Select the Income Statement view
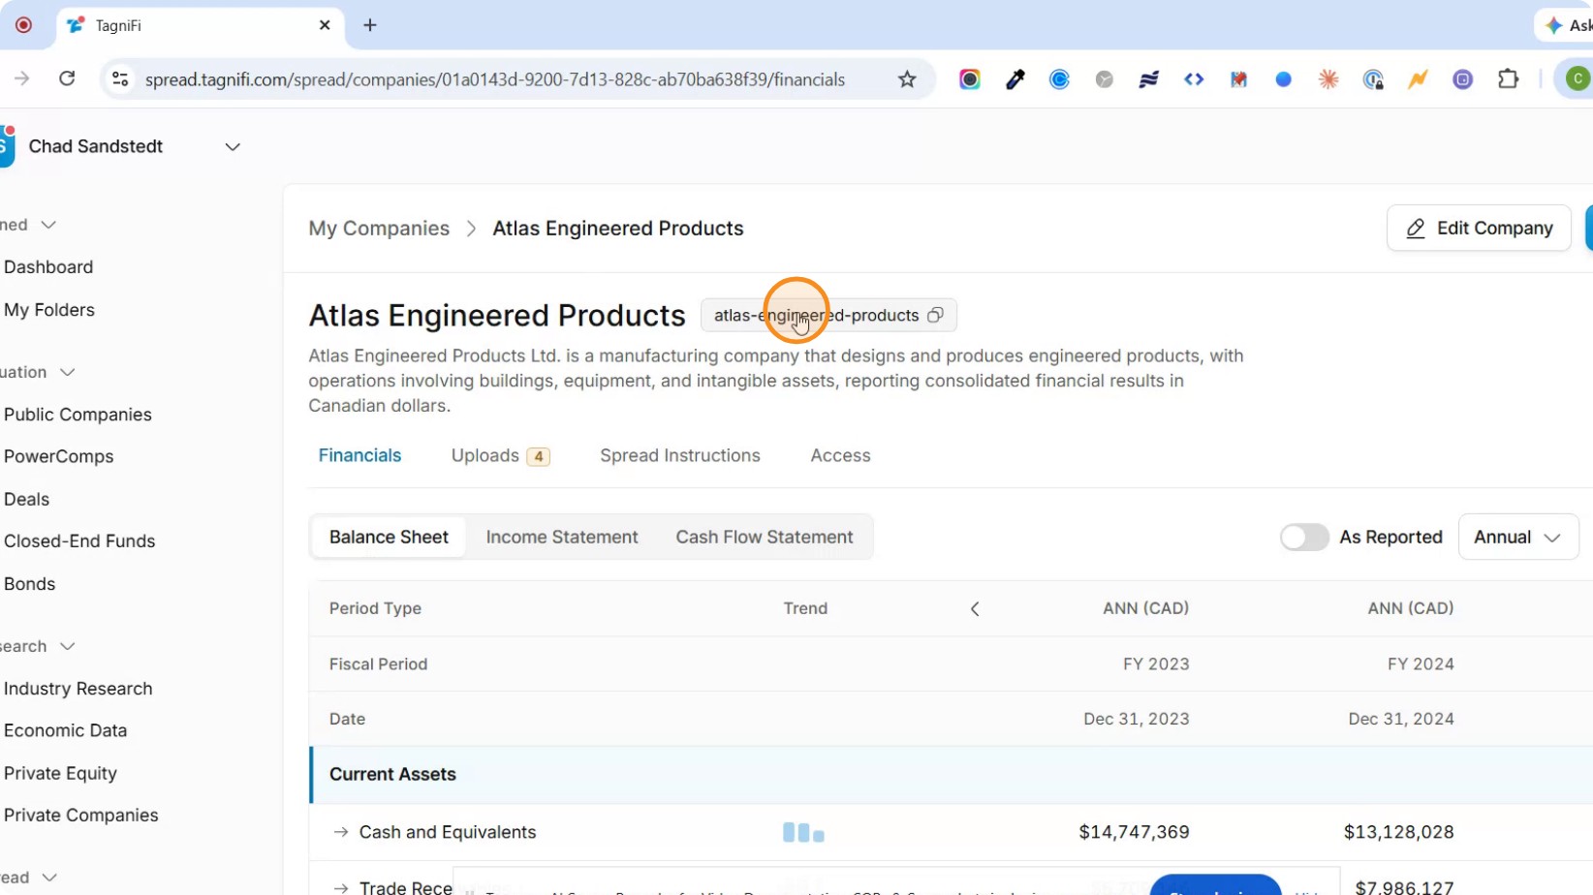1593x895 pixels. pyautogui.click(x=562, y=538)
